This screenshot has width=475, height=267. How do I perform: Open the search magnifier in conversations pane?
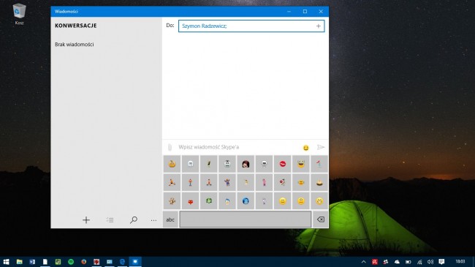134,219
